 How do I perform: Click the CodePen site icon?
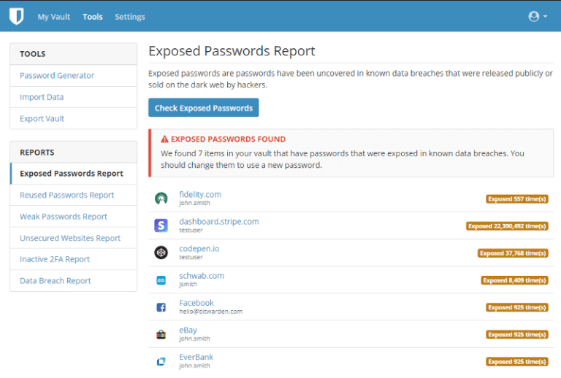pos(161,252)
